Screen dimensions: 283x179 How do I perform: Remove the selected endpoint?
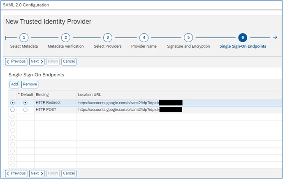tap(30, 85)
